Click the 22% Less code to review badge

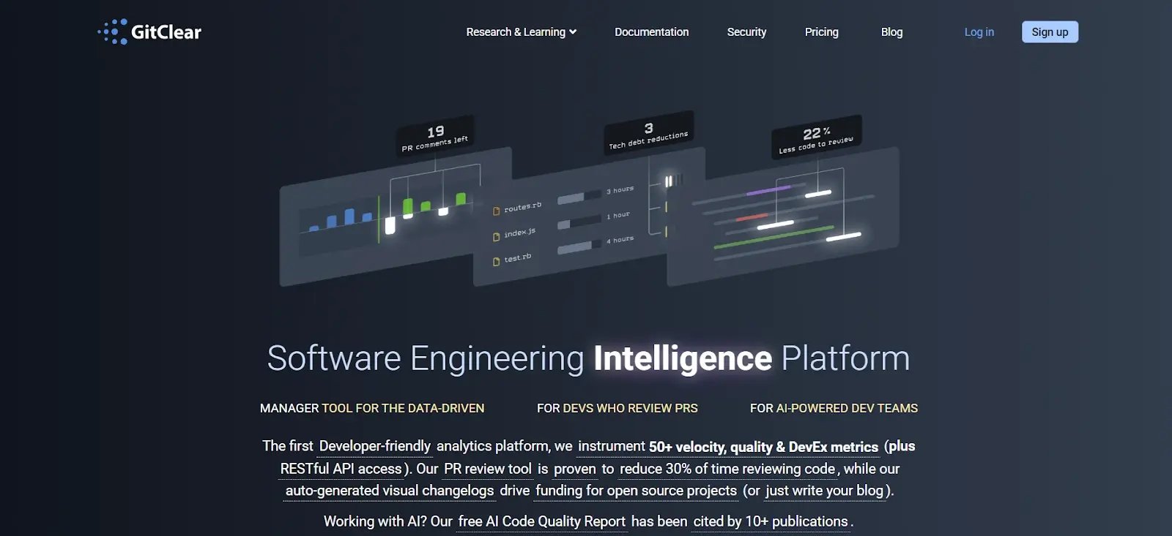coord(816,137)
